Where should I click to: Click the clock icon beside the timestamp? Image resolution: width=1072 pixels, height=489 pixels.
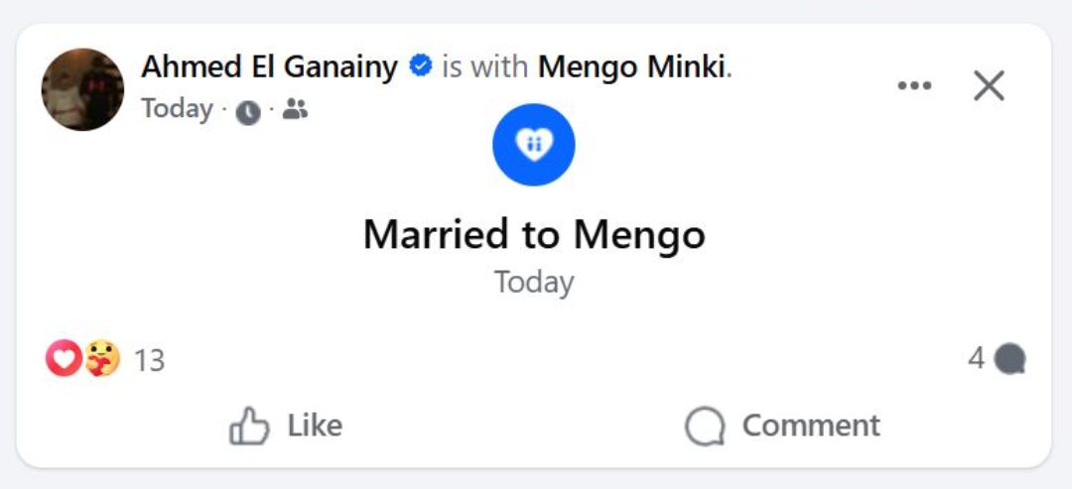click(x=248, y=112)
